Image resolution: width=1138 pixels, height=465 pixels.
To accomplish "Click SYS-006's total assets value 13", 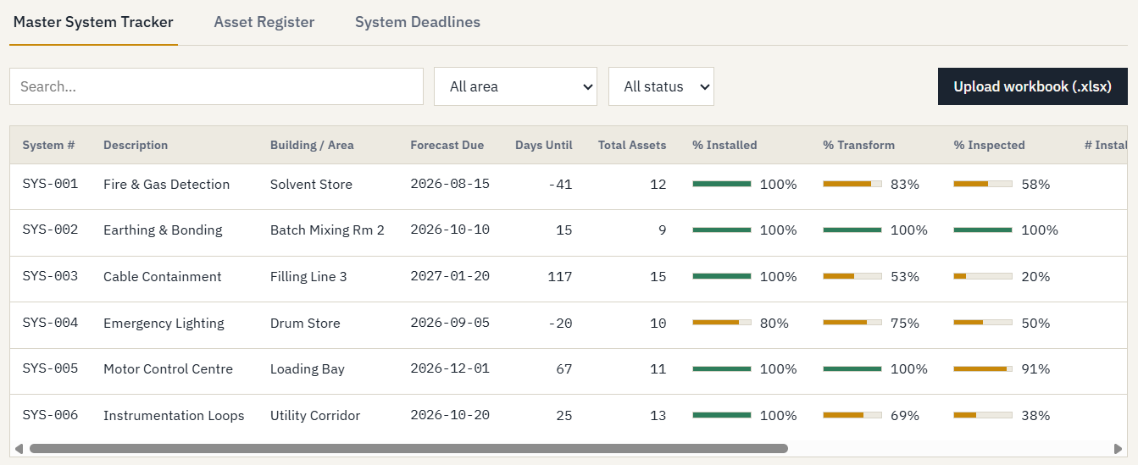I will pos(658,415).
